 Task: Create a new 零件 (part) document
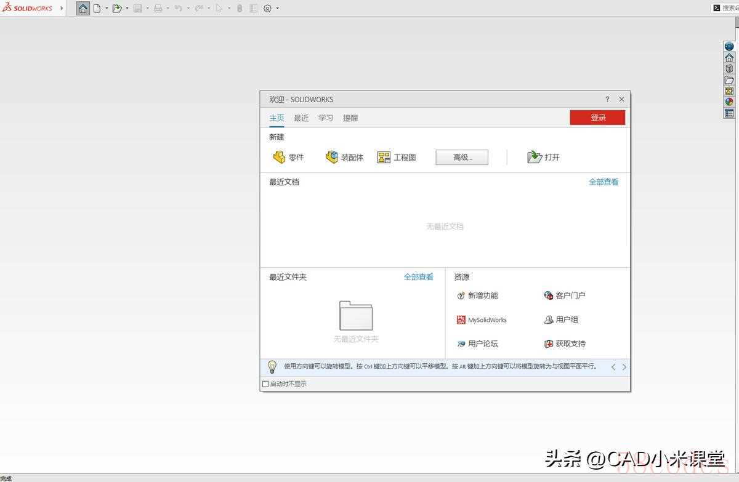pos(288,158)
